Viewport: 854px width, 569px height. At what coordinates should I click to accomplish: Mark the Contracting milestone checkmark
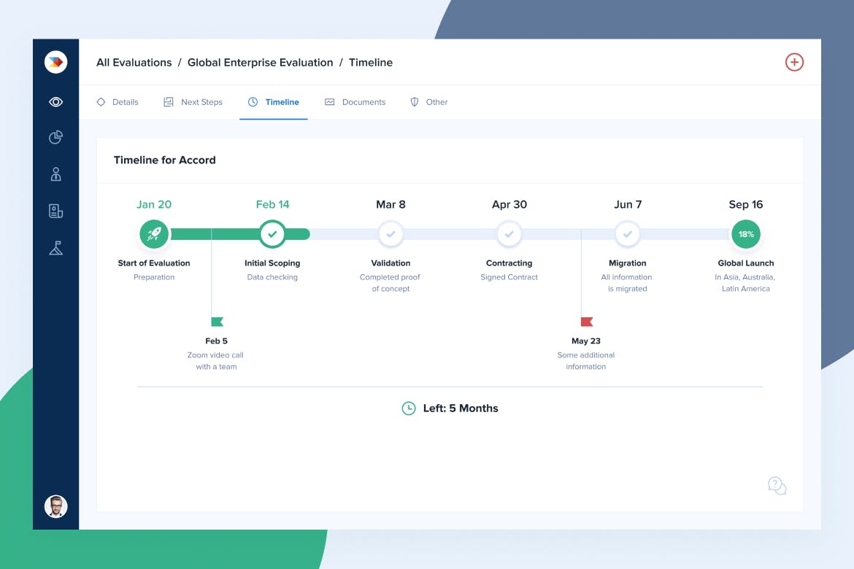509,234
